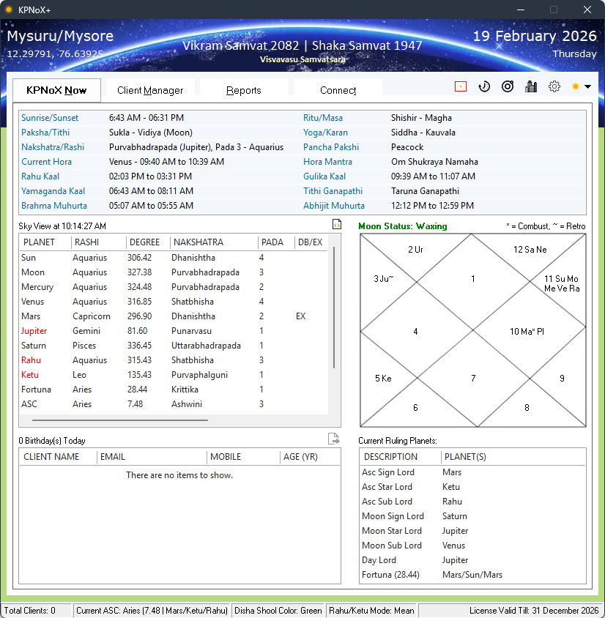Viewport: 605px width, 618px height.
Task: Select the Moon Star Lord row
Action: click(x=472, y=531)
